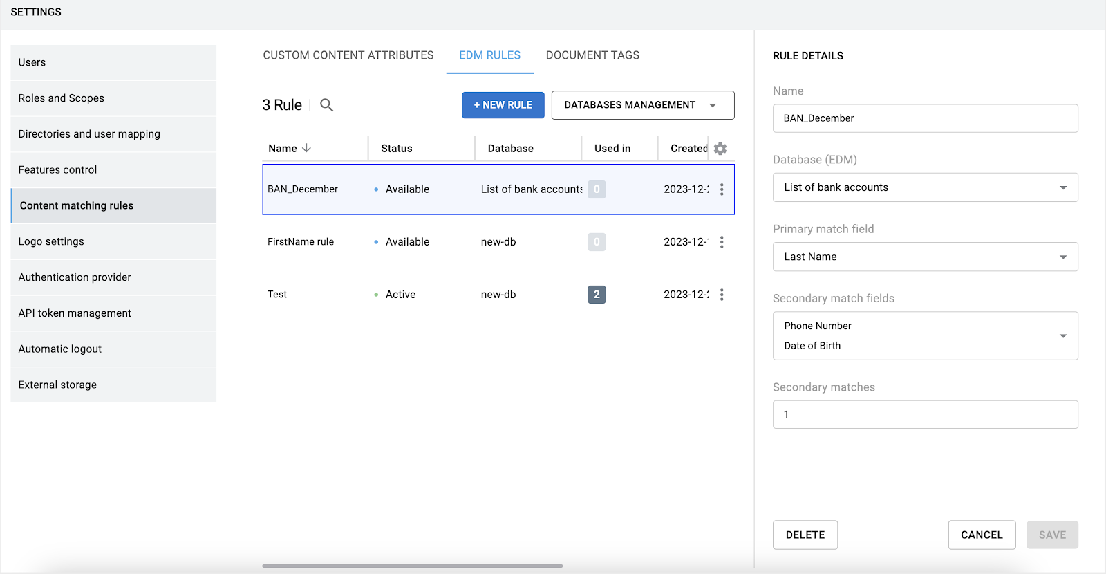Switch to the Document Tags tab
1106x574 pixels.
pos(592,55)
